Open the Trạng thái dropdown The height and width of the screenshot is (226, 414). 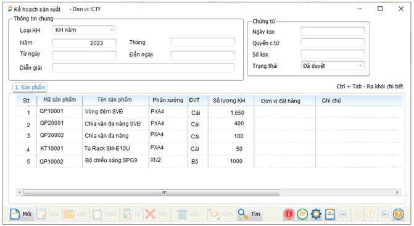point(333,65)
